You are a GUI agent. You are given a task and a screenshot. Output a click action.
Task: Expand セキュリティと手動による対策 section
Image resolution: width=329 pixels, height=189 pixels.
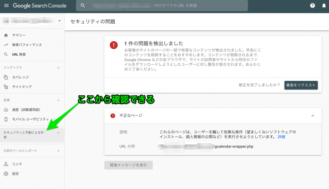58,133
